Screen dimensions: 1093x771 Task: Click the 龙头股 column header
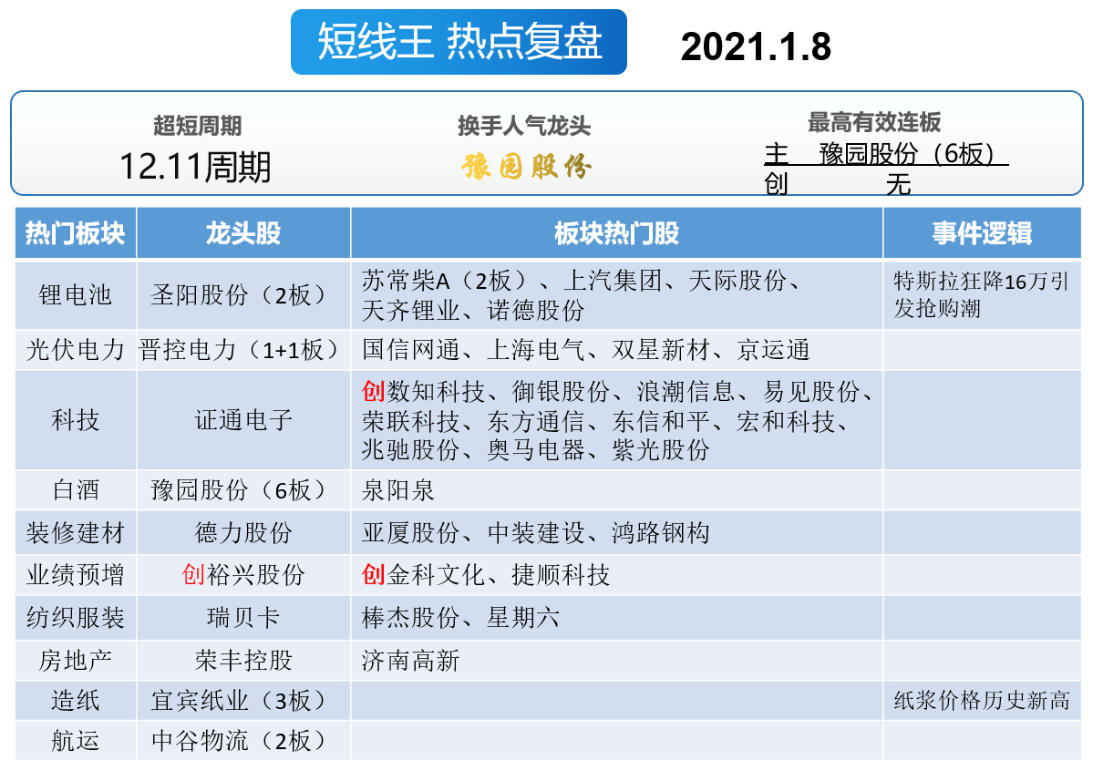coord(243,232)
